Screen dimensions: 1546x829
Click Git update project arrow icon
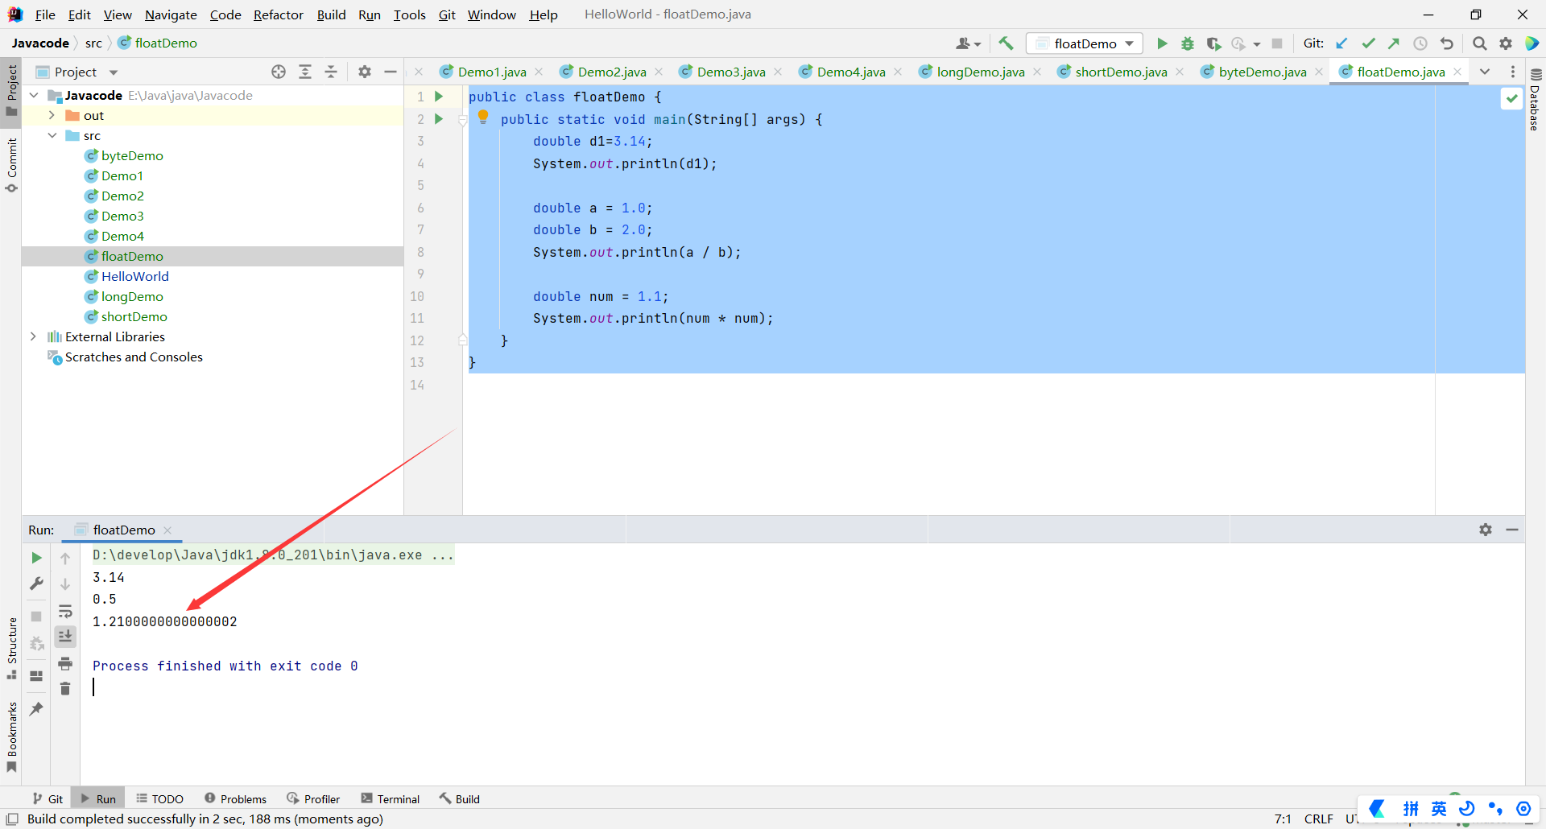[x=1342, y=43]
